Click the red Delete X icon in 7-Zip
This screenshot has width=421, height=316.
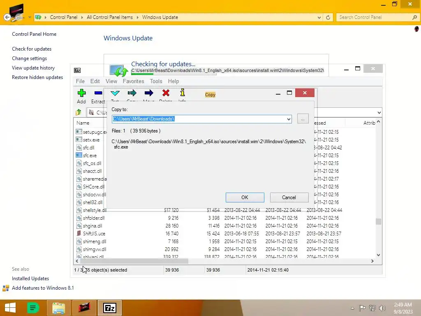pos(166,93)
